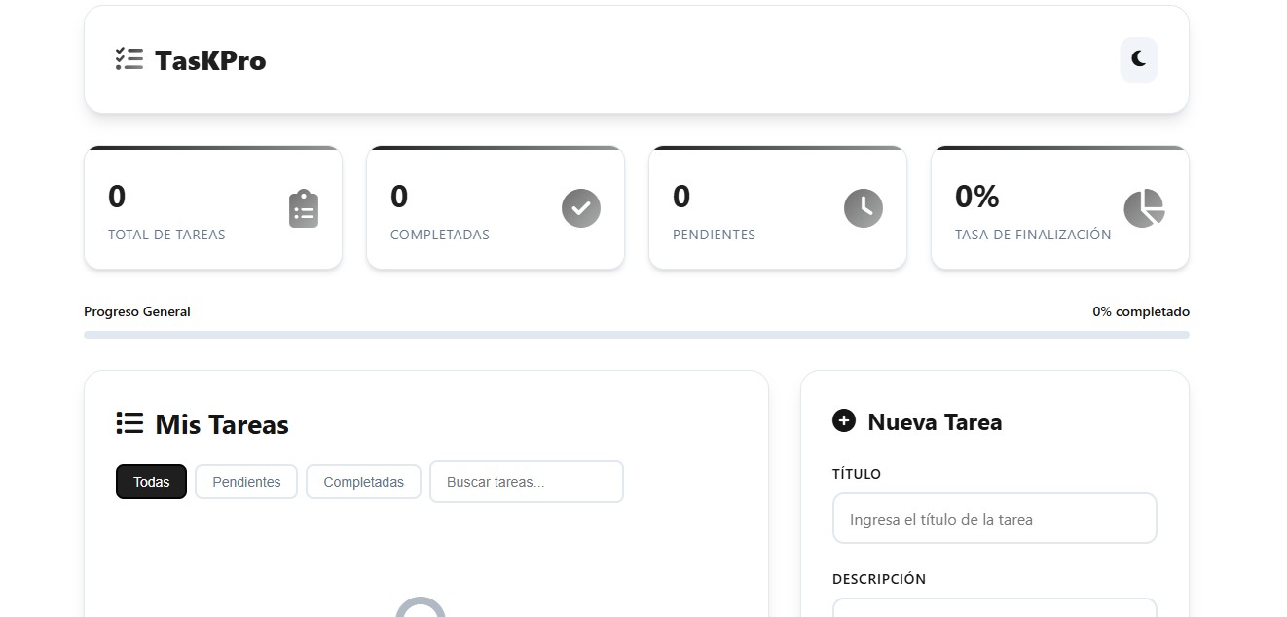Click the TasKPro app title
The width and height of the screenshot is (1287, 617).
(x=210, y=60)
